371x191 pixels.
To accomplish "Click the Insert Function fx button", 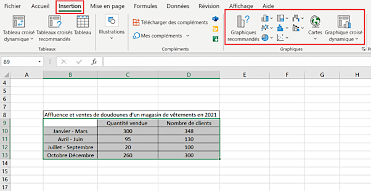I will coord(94,62).
